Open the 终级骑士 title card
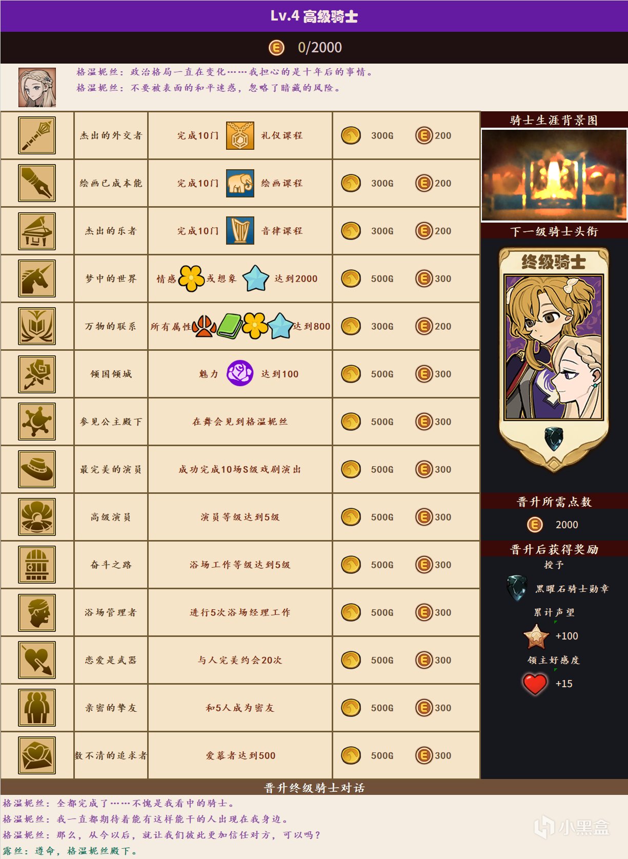 [x=554, y=359]
